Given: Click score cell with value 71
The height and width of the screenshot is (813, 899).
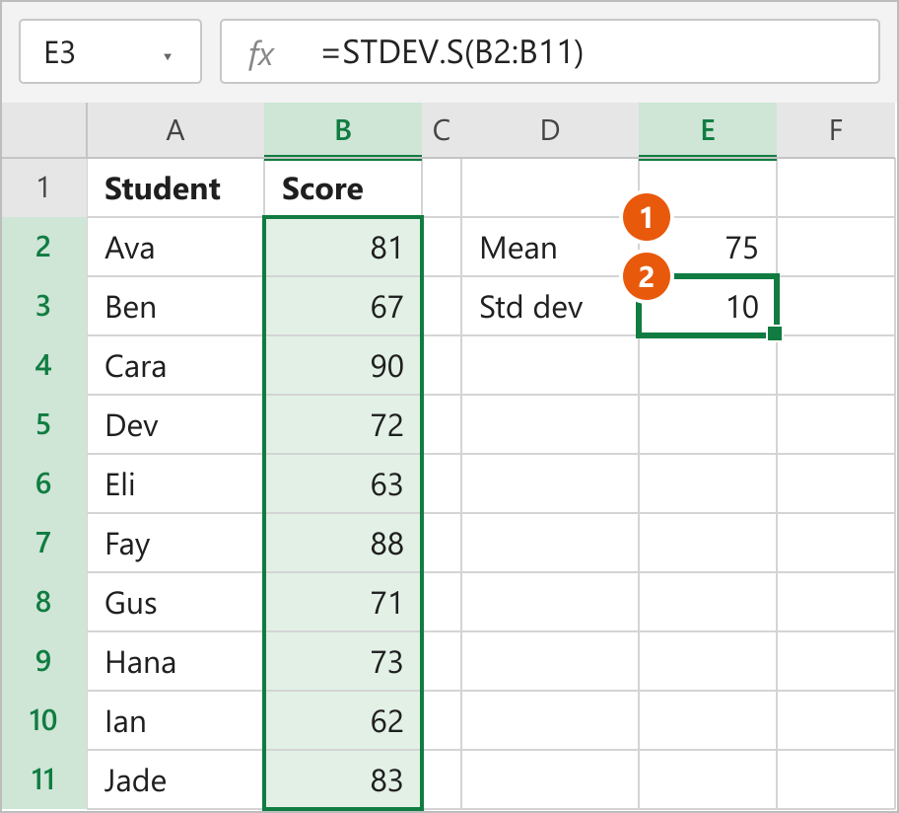Looking at the screenshot, I should click(343, 602).
